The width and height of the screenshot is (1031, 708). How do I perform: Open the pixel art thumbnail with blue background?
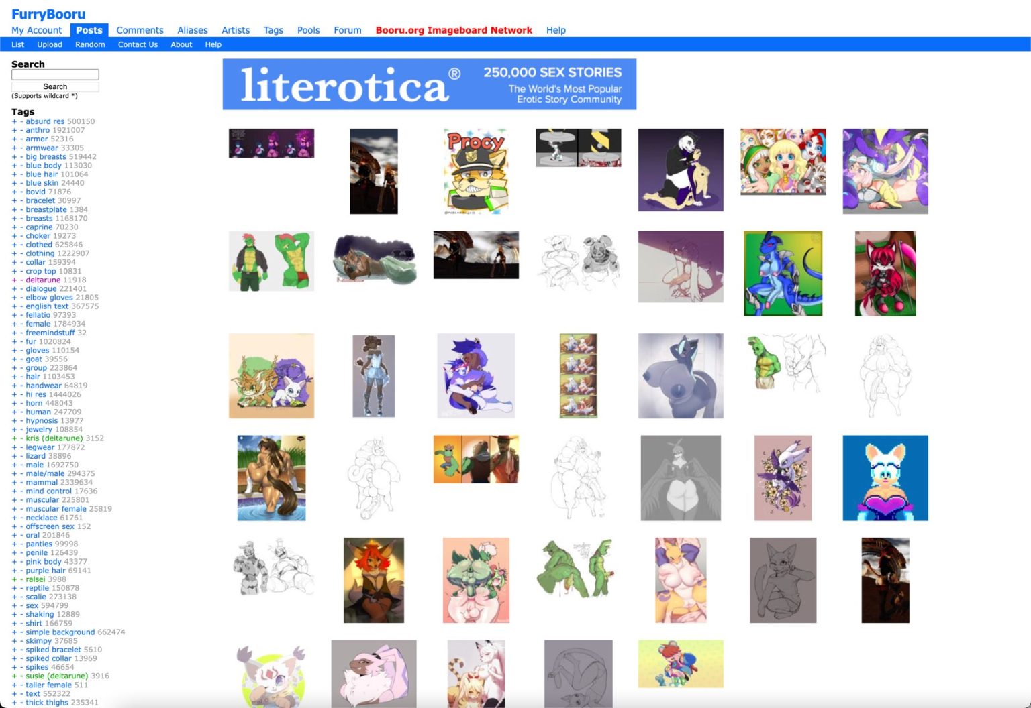coord(885,478)
